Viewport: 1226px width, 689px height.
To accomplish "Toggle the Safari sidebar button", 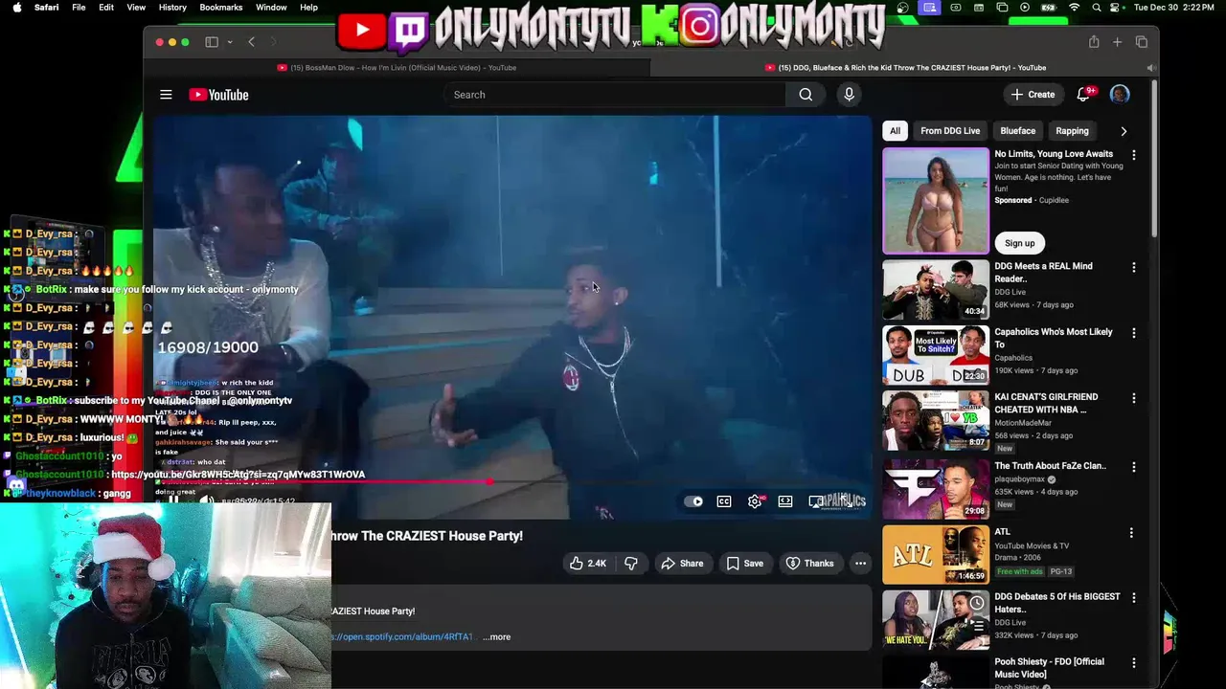I will tap(212, 42).
